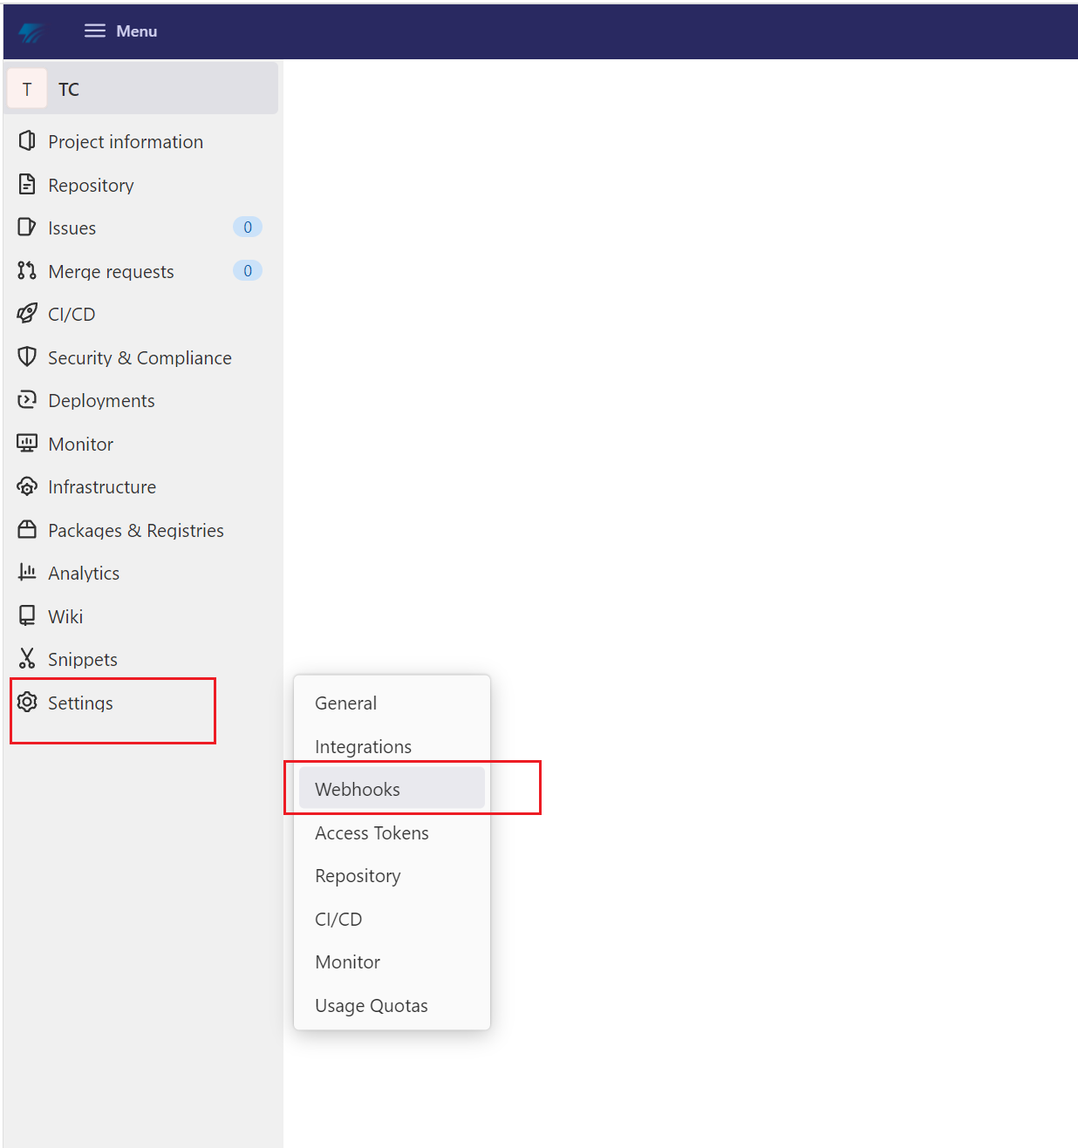The height and width of the screenshot is (1148, 1078).
Task: Select the CI/CD rocket icon in sidebar
Action: pos(27,314)
